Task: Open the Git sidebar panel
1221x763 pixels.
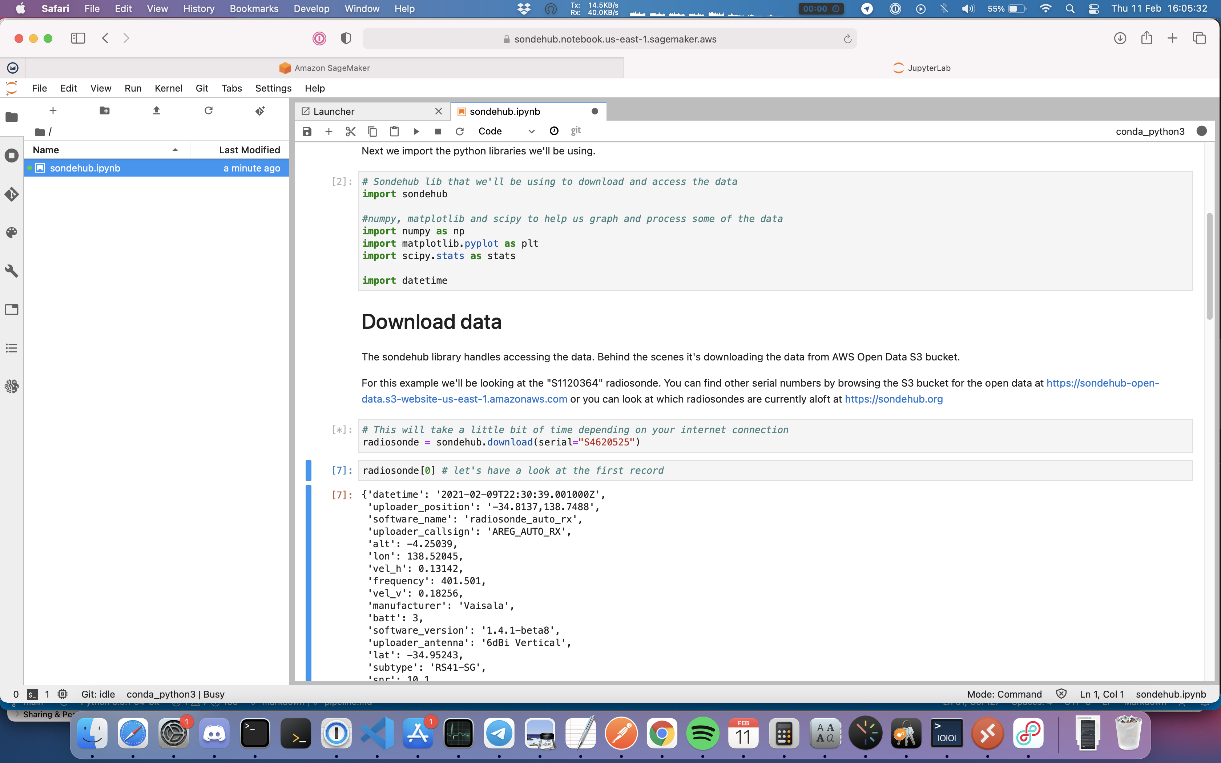Action: pos(12,194)
